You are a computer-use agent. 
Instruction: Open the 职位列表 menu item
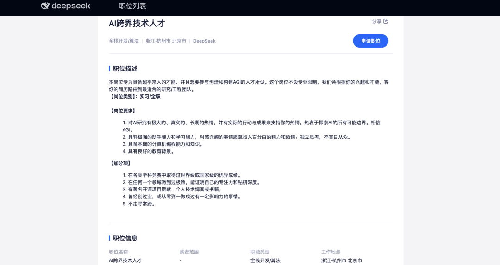[132, 6]
